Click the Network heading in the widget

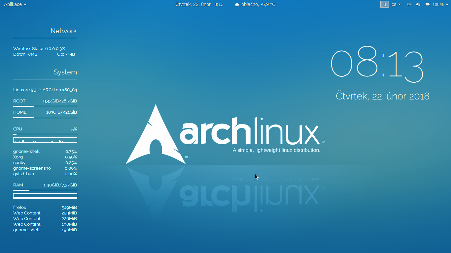click(x=63, y=31)
